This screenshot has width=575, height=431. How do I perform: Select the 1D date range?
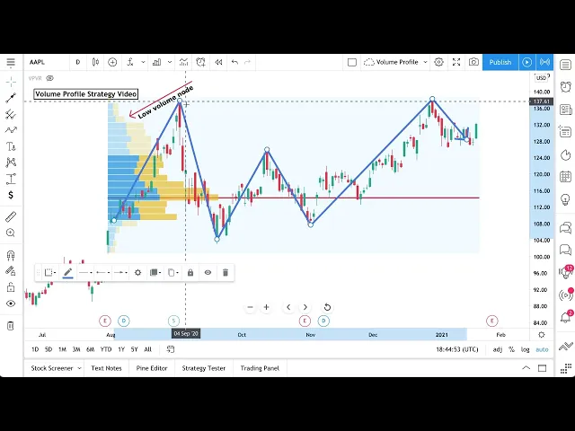click(35, 349)
